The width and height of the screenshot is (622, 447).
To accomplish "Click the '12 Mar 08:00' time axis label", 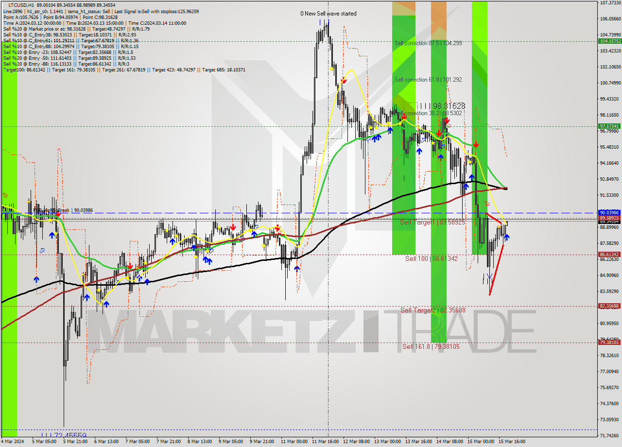I will click(x=356, y=442).
